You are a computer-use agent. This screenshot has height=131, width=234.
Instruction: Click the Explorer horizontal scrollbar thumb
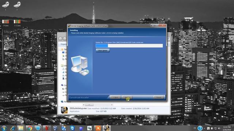89,105
